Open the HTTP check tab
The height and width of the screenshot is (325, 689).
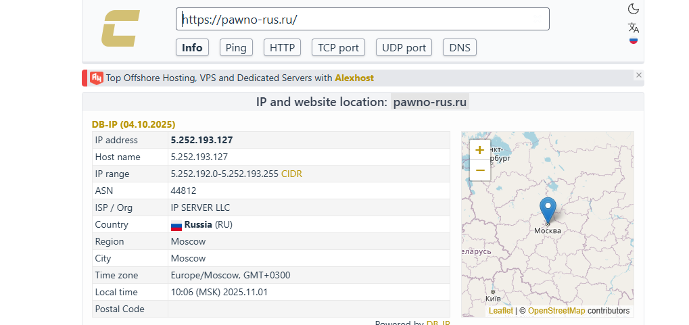282,47
